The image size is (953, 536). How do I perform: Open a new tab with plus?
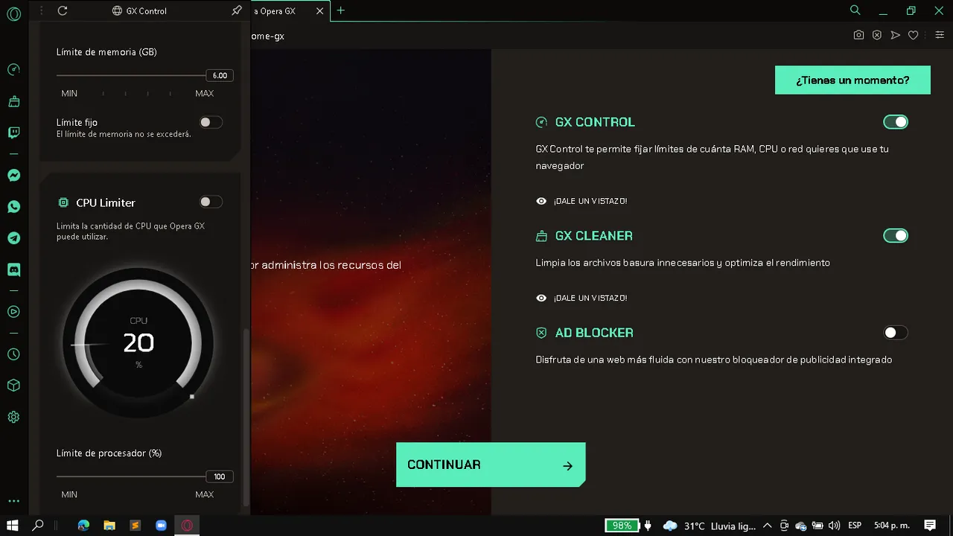point(341,10)
